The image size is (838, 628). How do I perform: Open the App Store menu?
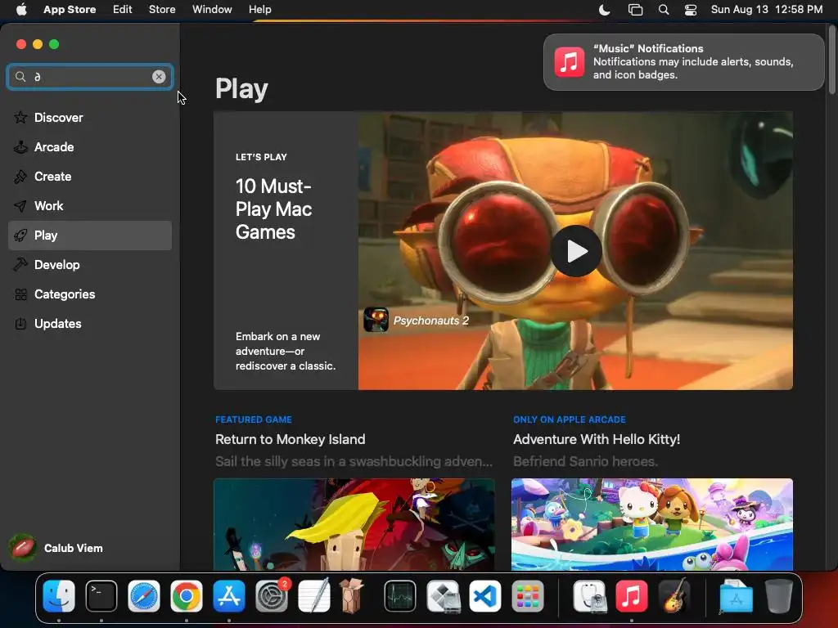[70, 10]
